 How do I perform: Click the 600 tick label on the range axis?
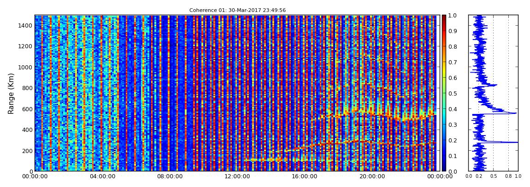[27, 109]
